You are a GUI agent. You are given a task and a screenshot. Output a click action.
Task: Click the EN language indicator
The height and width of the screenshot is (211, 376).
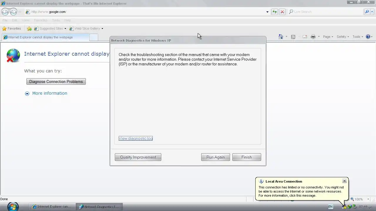click(330, 207)
